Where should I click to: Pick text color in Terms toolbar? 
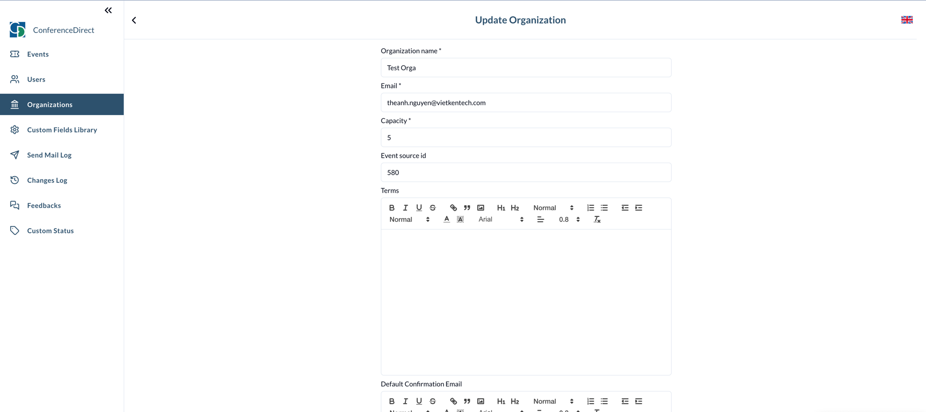coord(447,219)
